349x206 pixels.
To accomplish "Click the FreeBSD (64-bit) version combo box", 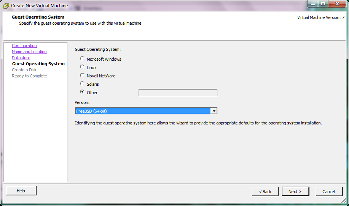I will pyautogui.click(x=146, y=111).
